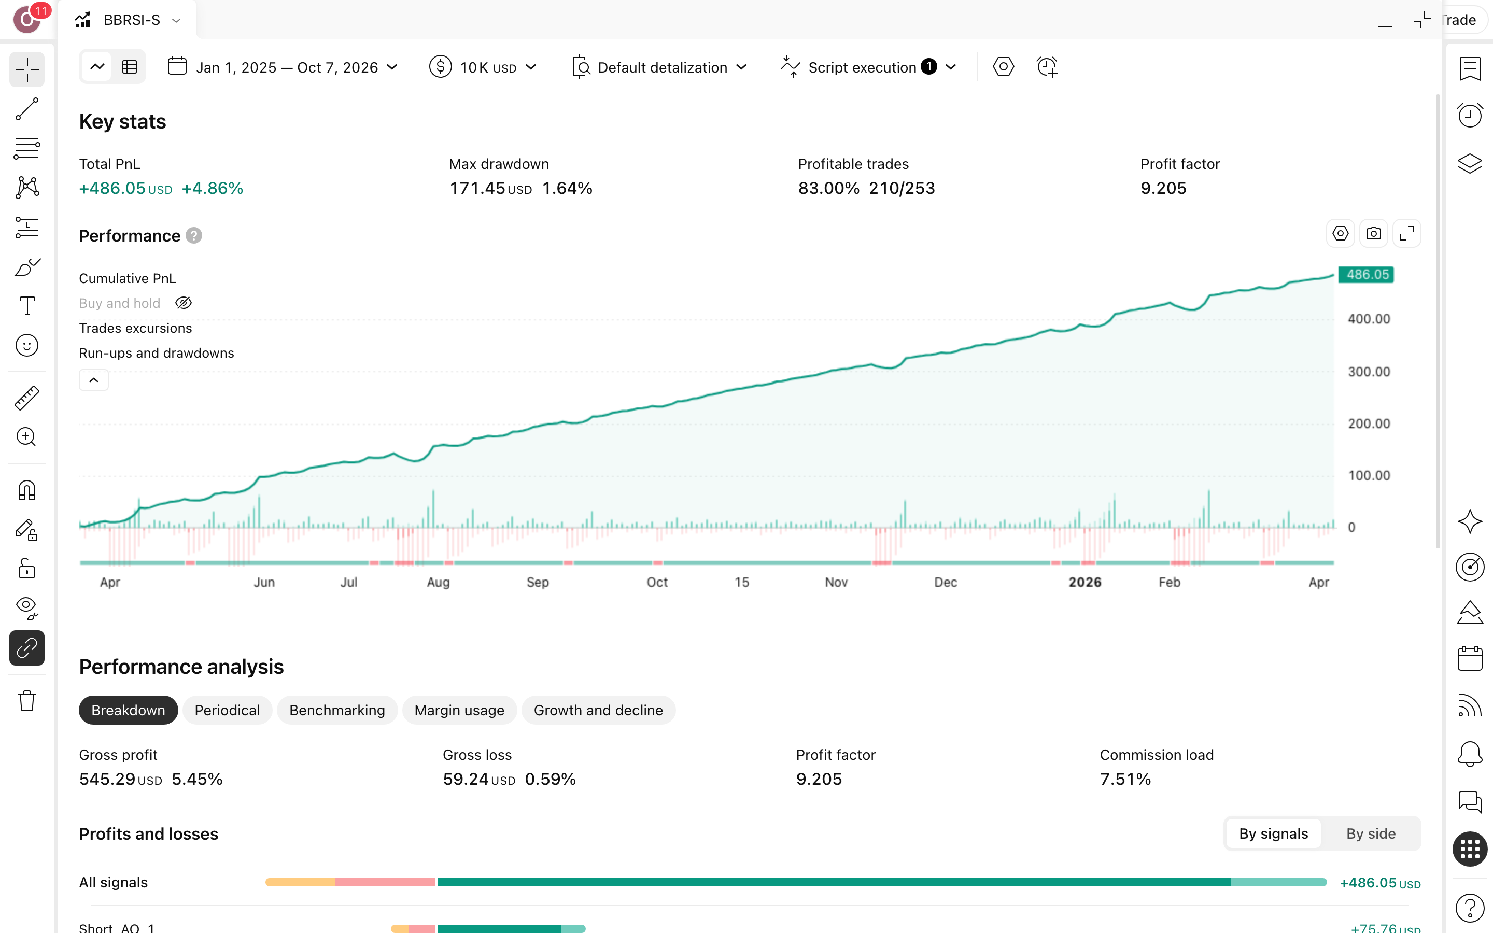Viewport: 1493px width, 933px height.
Task: Select the ruler measure tool
Action: [27, 398]
